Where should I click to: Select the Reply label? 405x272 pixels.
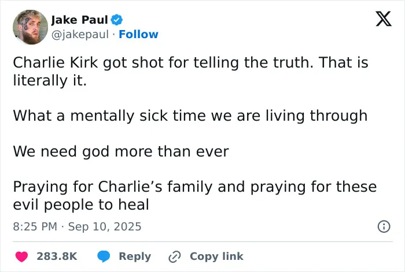pos(135,256)
